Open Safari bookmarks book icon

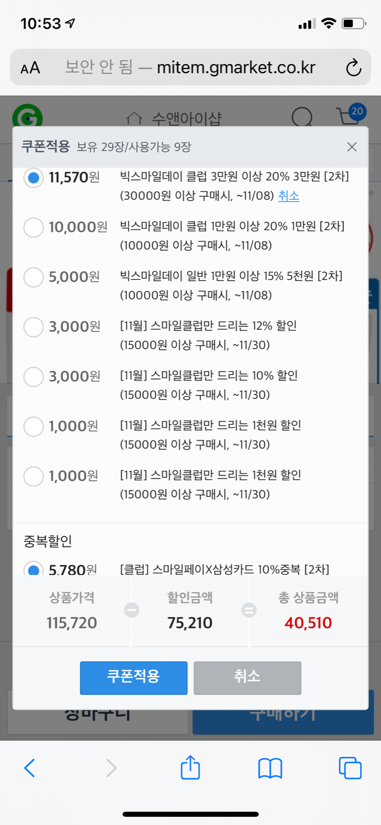pyautogui.click(x=270, y=768)
